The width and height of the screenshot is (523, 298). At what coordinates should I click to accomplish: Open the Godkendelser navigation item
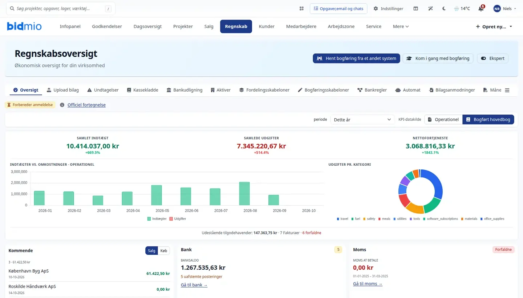[x=107, y=26]
